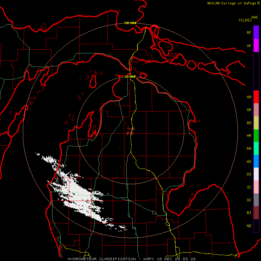261x261 pixels.
Task: Click the GC legend label
Action: coord(249,200)
